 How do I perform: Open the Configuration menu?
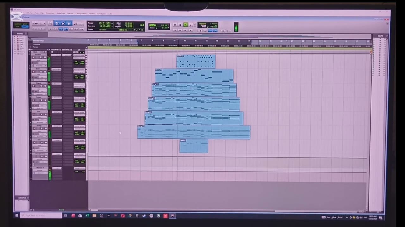[x=81, y=13]
